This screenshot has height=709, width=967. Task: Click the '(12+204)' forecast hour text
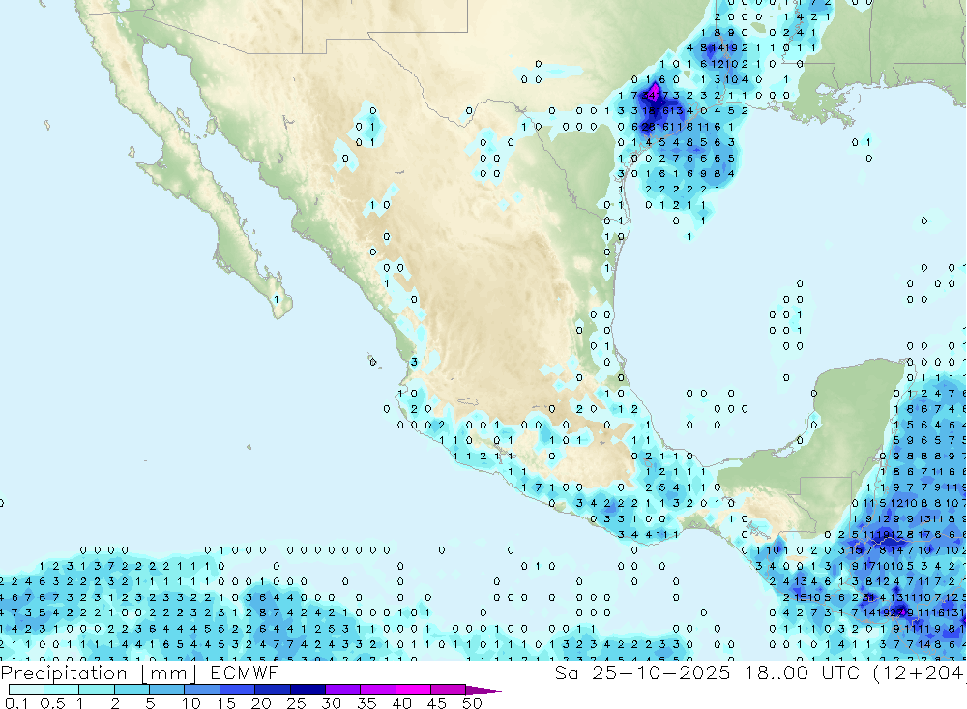pos(919,673)
